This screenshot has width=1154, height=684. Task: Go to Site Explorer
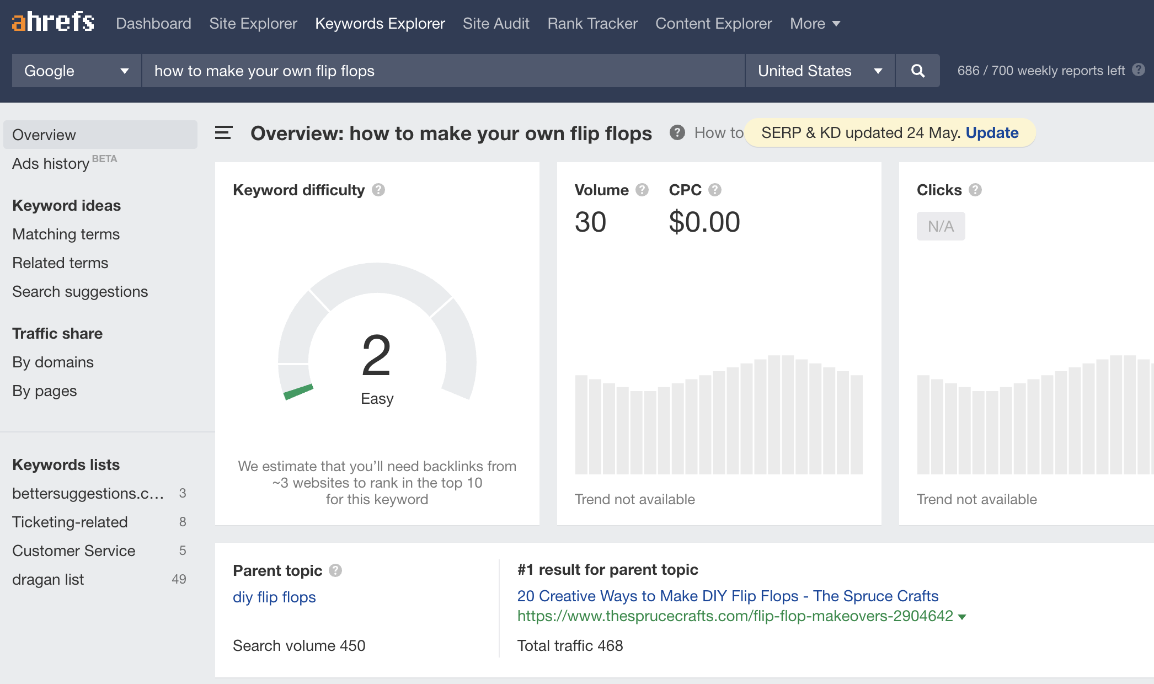tap(253, 23)
